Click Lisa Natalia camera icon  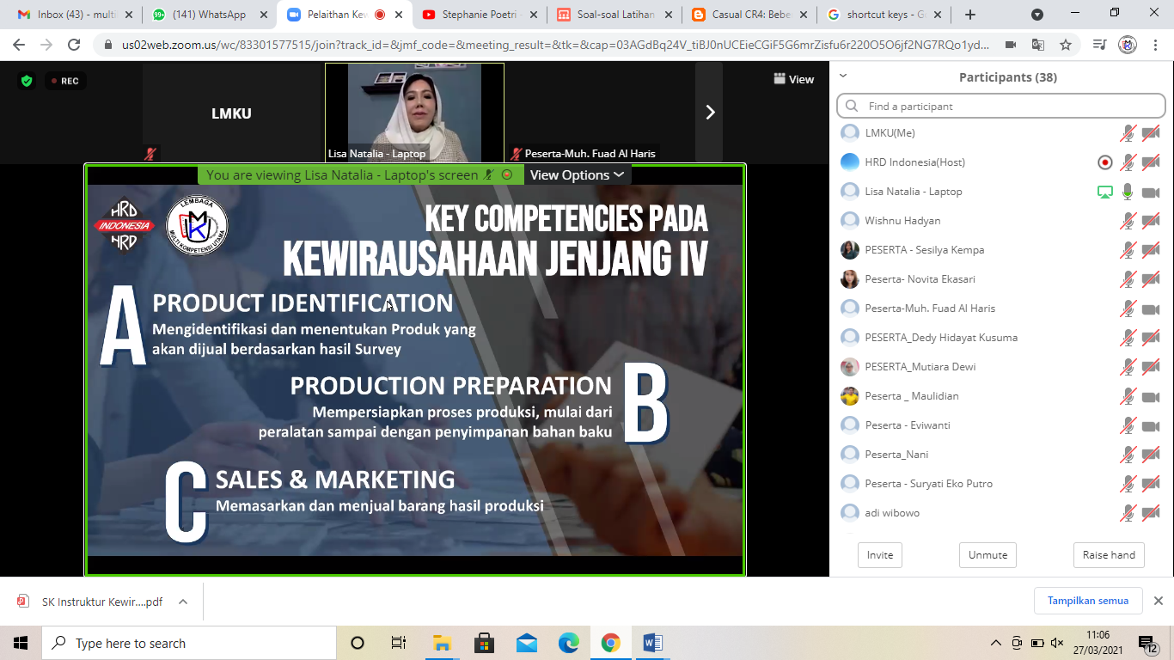pyautogui.click(x=1151, y=192)
